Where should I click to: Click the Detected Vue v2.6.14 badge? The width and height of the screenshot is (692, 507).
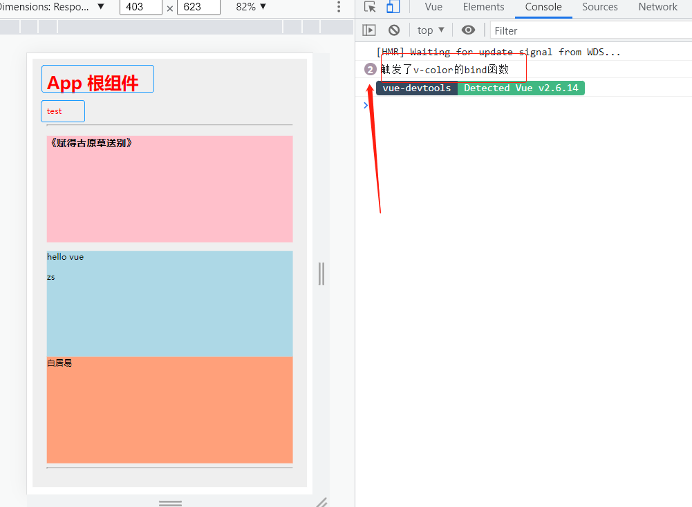tap(521, 88)
